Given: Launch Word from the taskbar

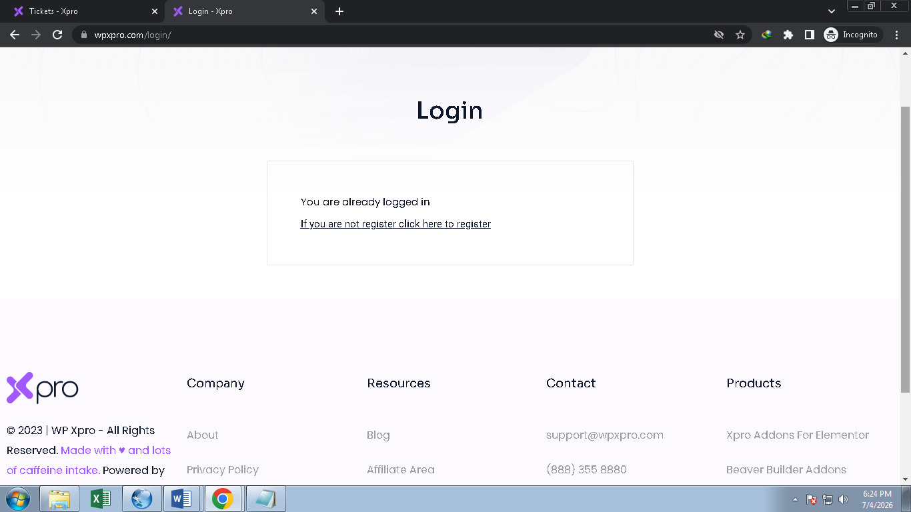Looking at the screenshot, I should click(182, 499).
